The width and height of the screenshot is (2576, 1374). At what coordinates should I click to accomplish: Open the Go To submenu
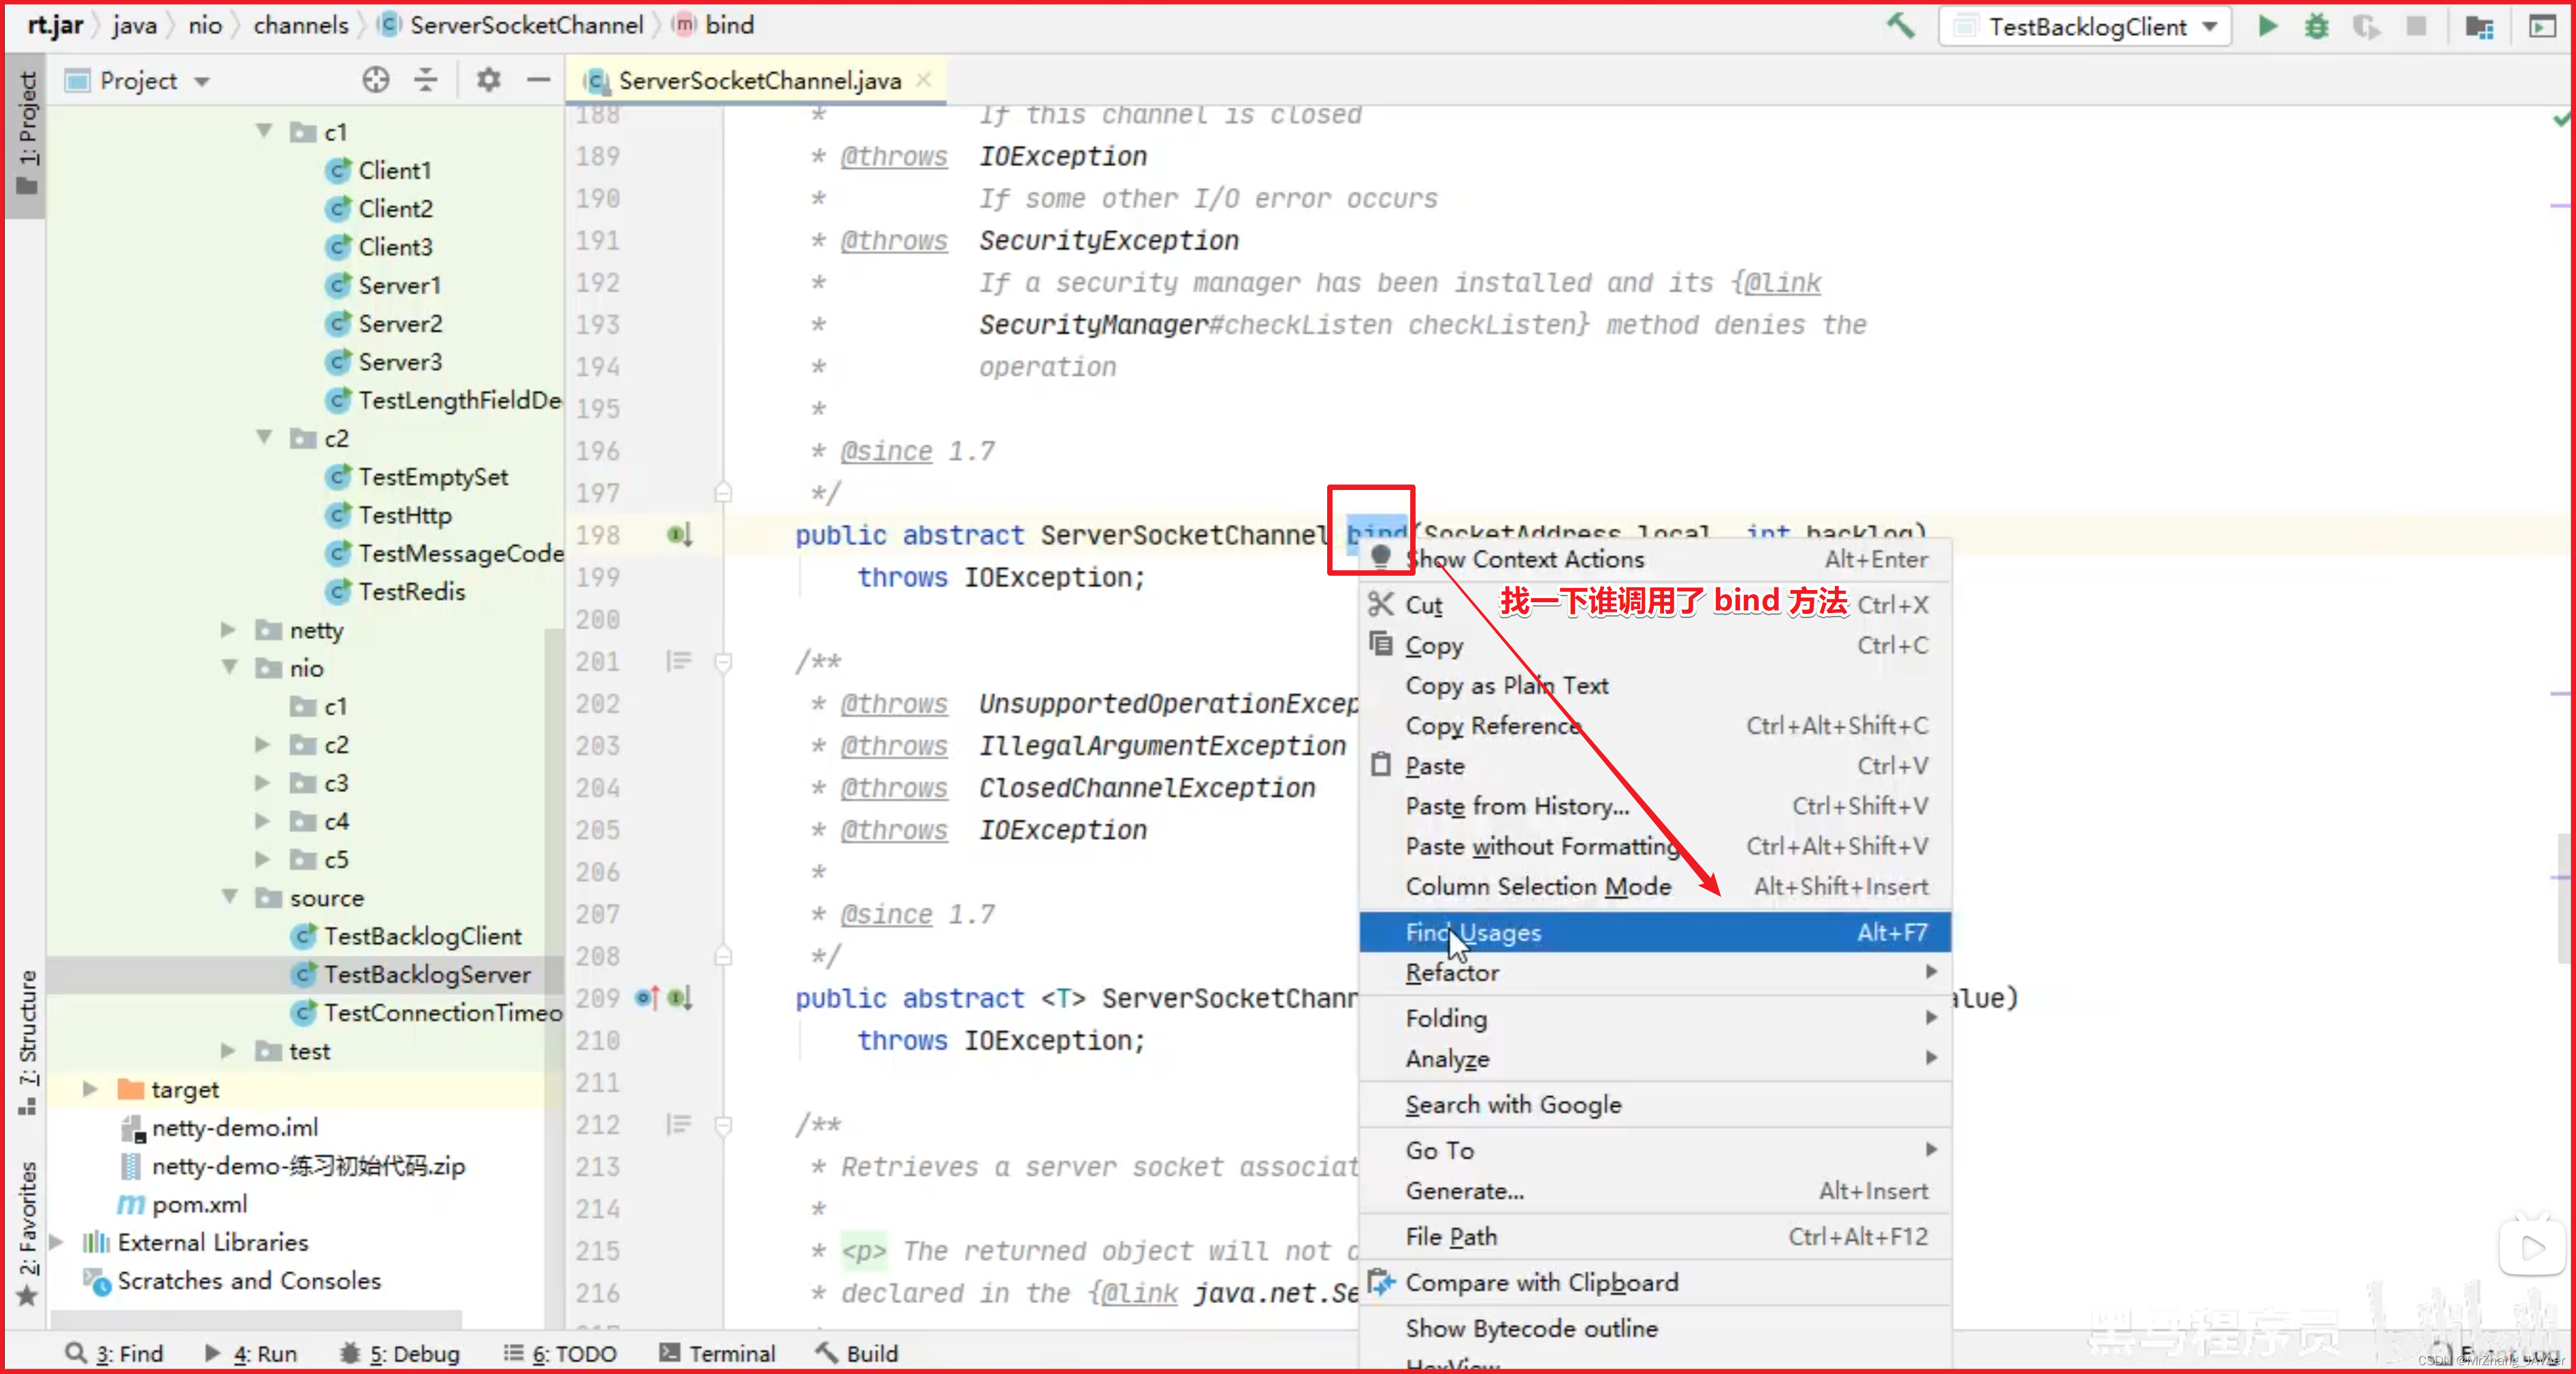click(1655, 1150)
